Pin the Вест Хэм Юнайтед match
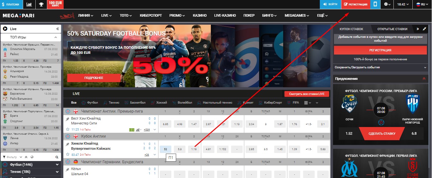This screenshot has height=178, width=432. coord(67,119)
